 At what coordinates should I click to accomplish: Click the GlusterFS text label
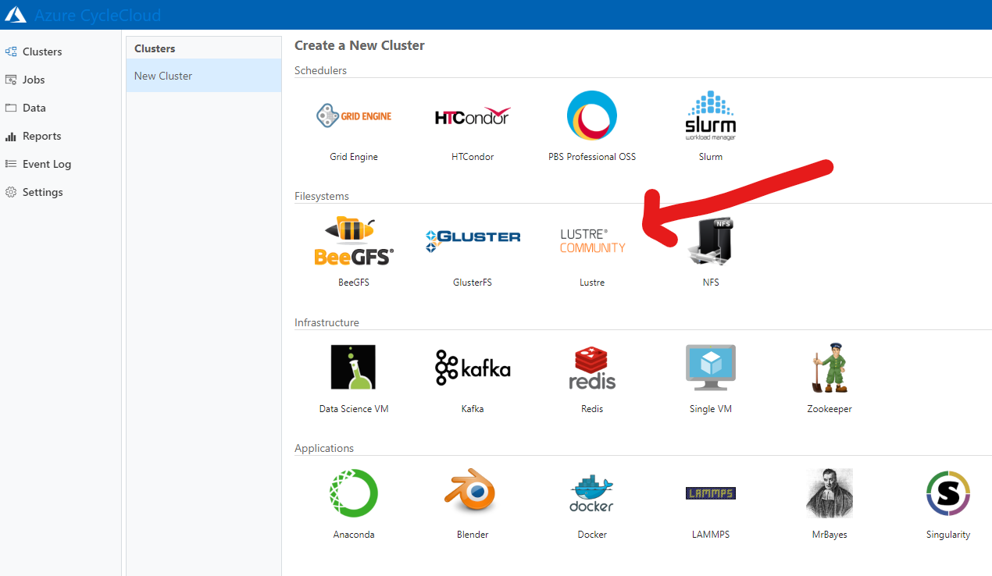click(x=473, y=283)
